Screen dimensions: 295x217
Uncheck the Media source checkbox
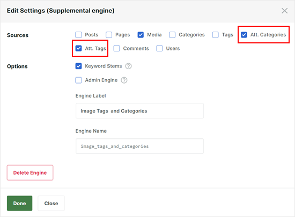point(141,35)
